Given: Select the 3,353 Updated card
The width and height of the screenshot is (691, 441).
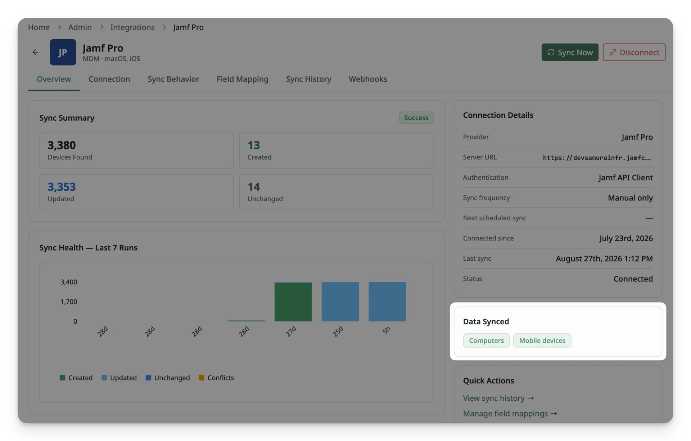Looking at the screenshot, I should pos(136,192).
